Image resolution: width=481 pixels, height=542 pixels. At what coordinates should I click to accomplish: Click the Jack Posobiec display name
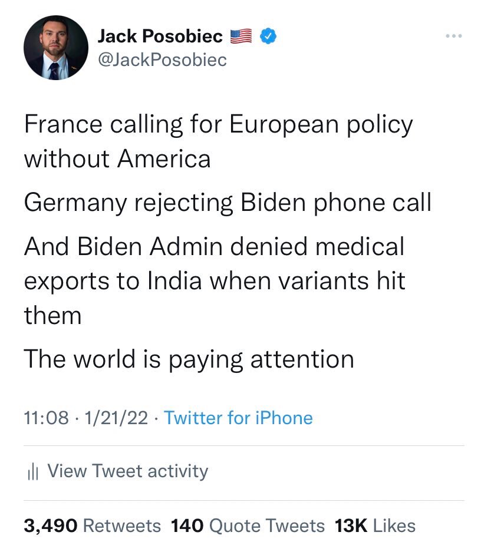159,35
